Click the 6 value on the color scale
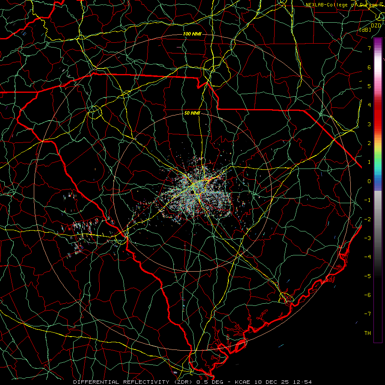The width and height of the screenshot is (385, 385). (x=369, y=67)
